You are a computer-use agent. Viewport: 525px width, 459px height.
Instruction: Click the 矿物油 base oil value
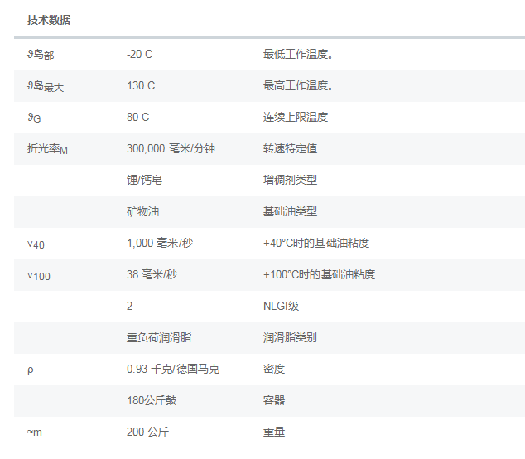143,211
